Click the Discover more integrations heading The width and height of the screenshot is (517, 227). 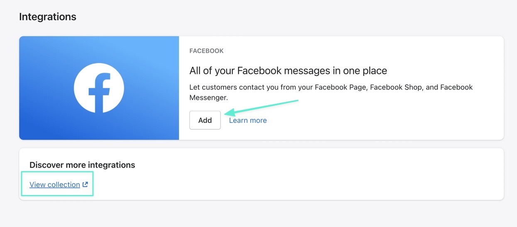pyautogui.click(x=82, y=165)
